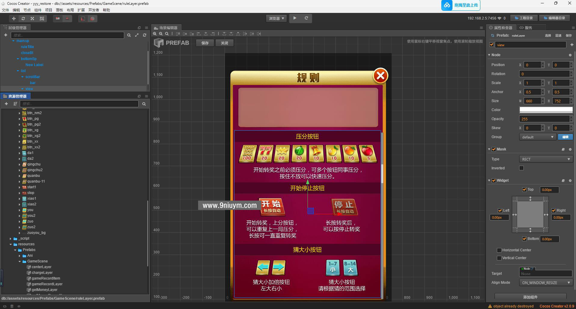576x309 pixels.
Task: Open the 组件 menu
Action: pyautogui.click(x=38, y=10)
